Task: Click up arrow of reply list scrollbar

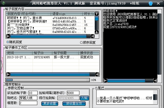Action: (x=97, y=13)
